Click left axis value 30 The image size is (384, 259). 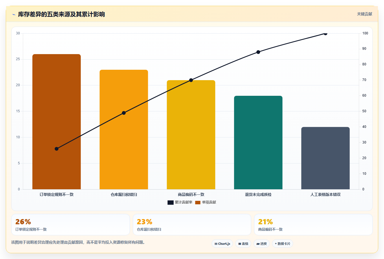pyautogui.click(x=18, y=33)
